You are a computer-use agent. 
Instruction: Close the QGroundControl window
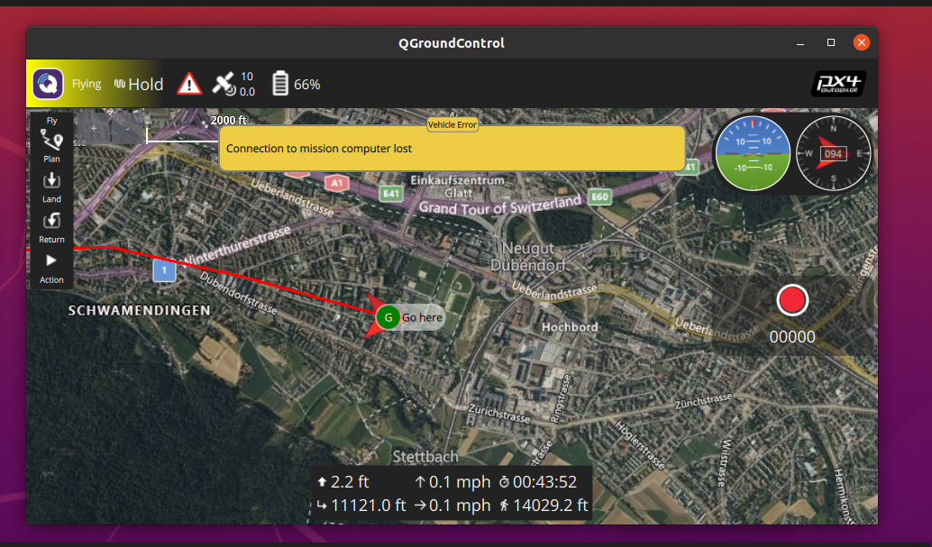862,42
